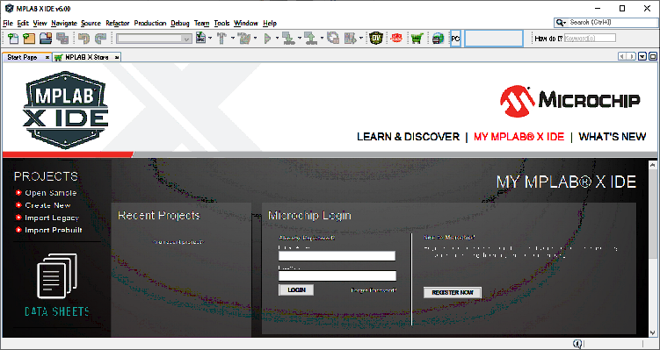The image size is (660, 350).
Task: Expand the project configuration combo box
Action: coord(155,39)
